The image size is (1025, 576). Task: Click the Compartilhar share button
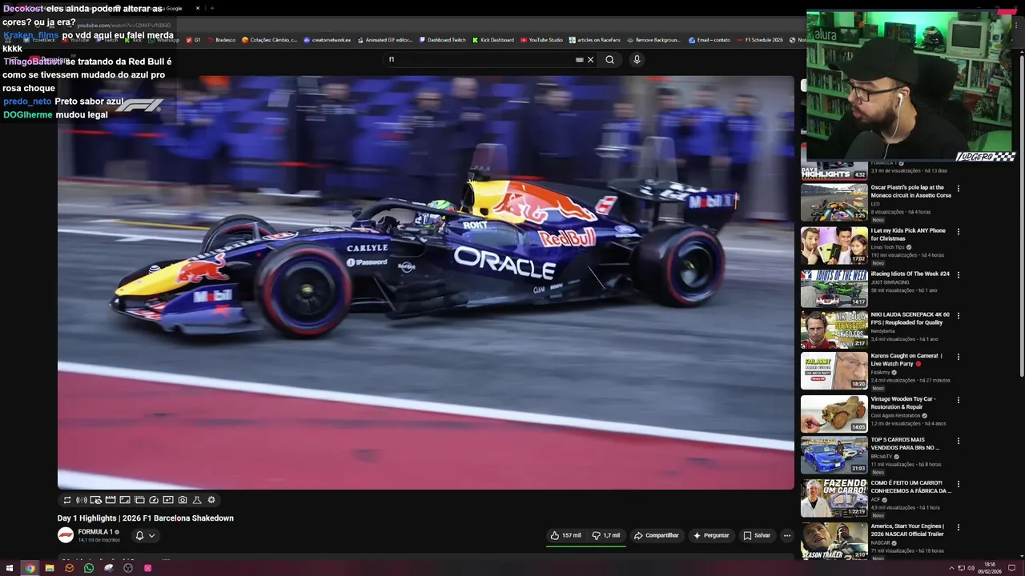point(656,535)
